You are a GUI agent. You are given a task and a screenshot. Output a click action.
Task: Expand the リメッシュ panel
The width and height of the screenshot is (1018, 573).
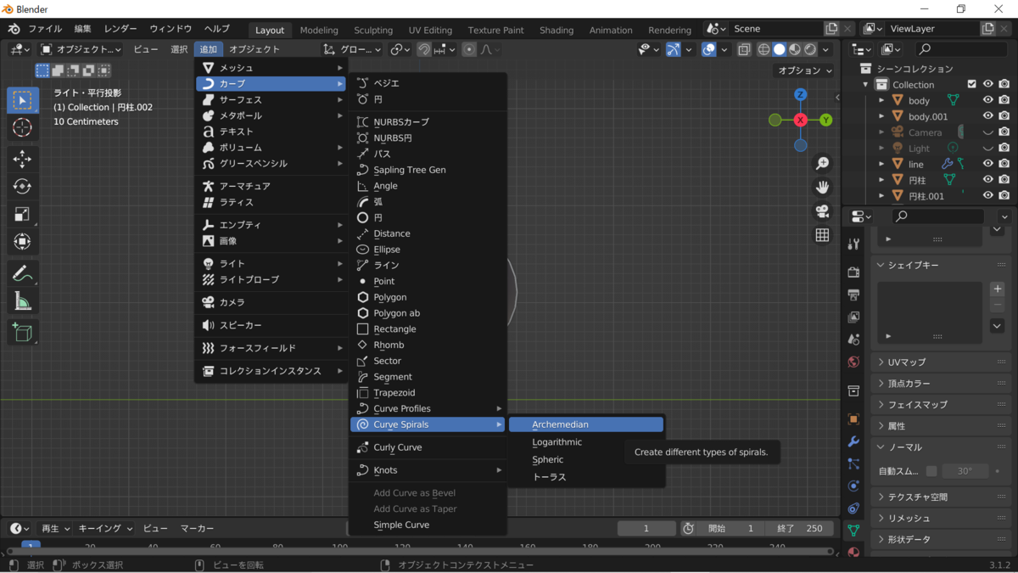(x=942, y=518)
